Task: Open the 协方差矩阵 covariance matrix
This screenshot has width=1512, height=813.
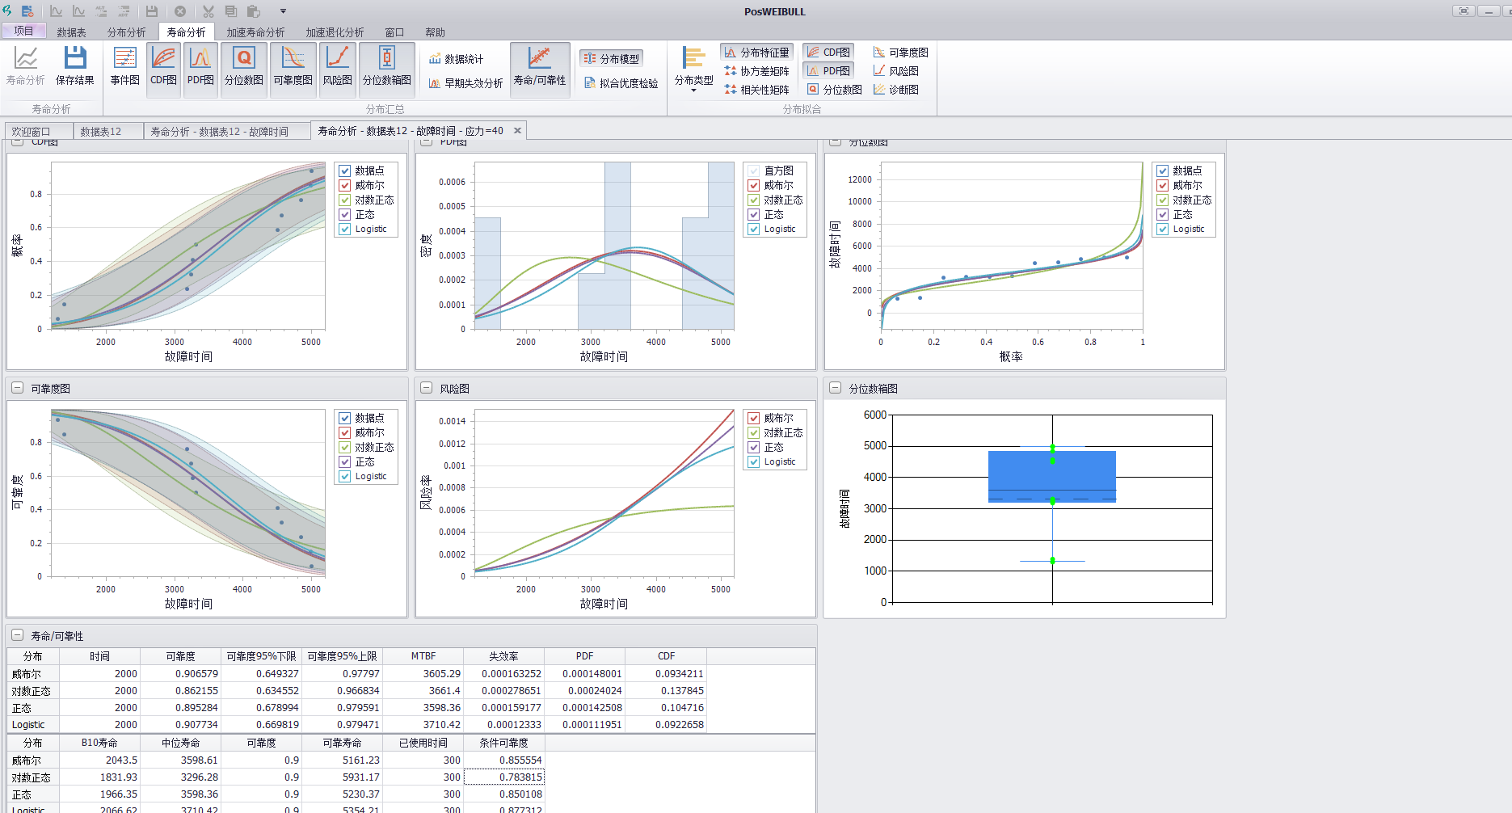Action: click(756, 71)
